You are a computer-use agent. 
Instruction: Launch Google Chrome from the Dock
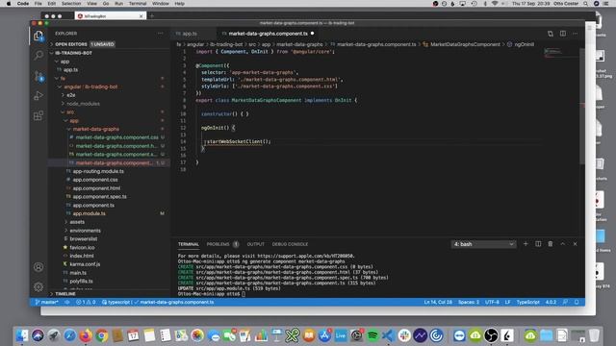102,335
